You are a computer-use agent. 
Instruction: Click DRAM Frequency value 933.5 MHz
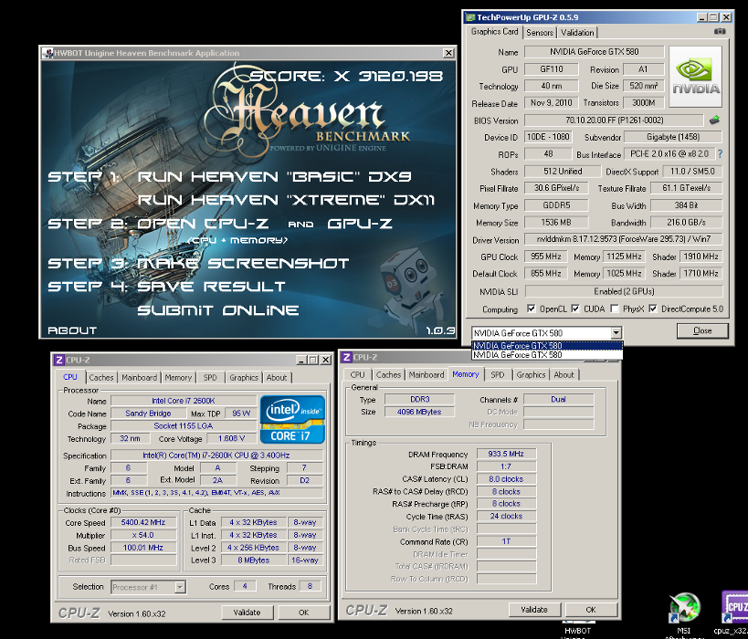pyautogui.click(x=506, y=454)
